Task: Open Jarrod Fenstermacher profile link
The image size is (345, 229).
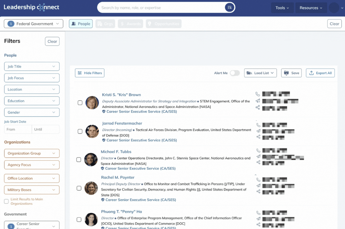Action: tap(122, 123)
